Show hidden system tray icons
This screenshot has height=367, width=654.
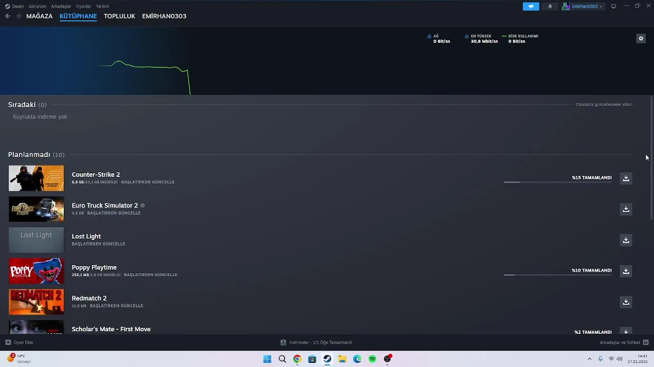click(589, 359)
